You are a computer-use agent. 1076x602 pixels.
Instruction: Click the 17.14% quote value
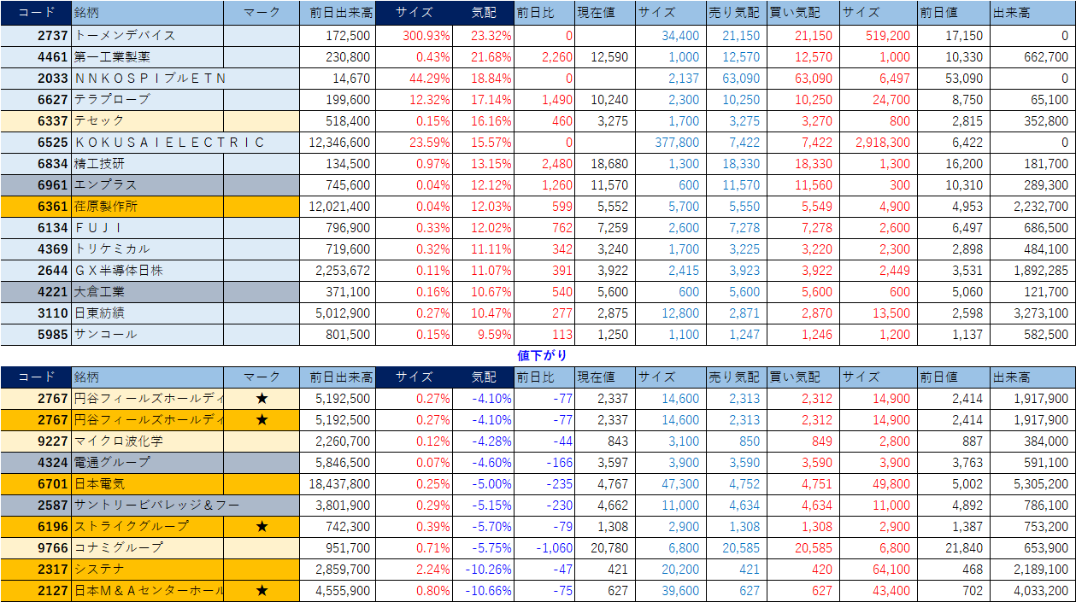pyautogui.click(x=491, y=100)
